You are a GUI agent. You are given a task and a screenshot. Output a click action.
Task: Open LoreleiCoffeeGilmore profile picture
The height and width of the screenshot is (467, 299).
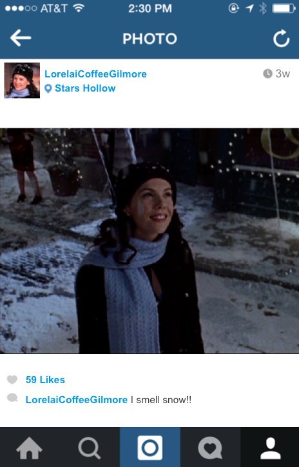(x=22, y=81)
